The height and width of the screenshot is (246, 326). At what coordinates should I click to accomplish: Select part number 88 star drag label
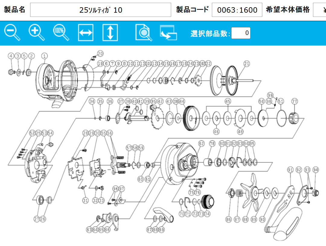[245, 220]
